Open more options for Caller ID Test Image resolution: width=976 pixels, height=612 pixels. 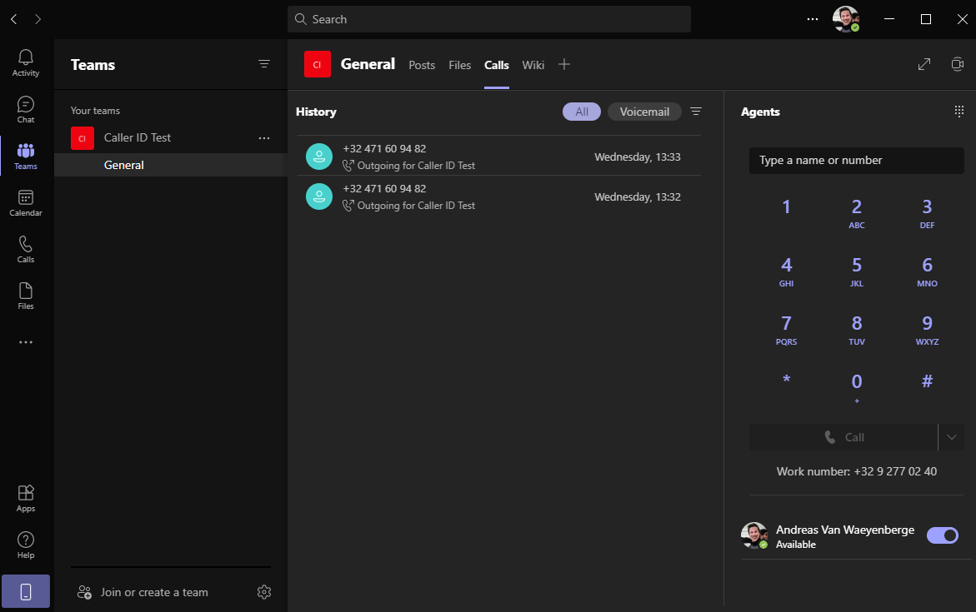[264, 138]
